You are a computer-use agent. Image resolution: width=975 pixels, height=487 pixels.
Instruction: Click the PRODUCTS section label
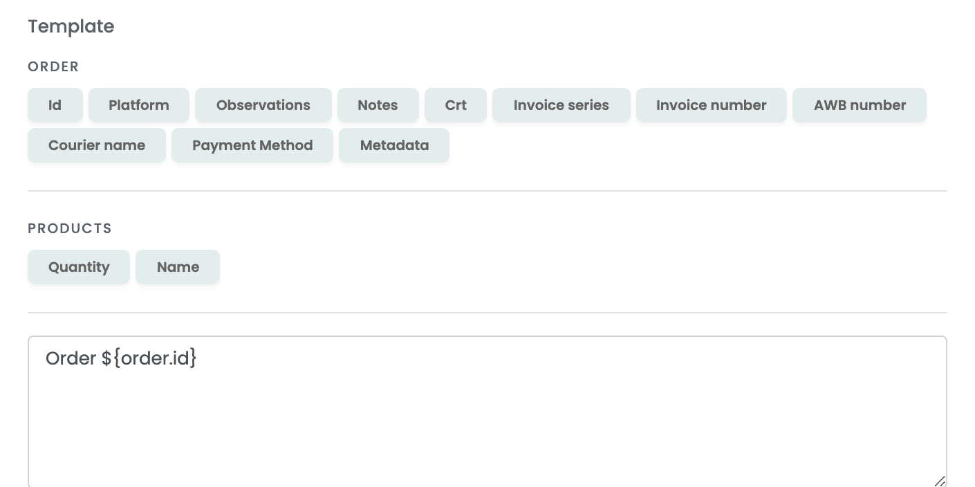pos(70,228)
